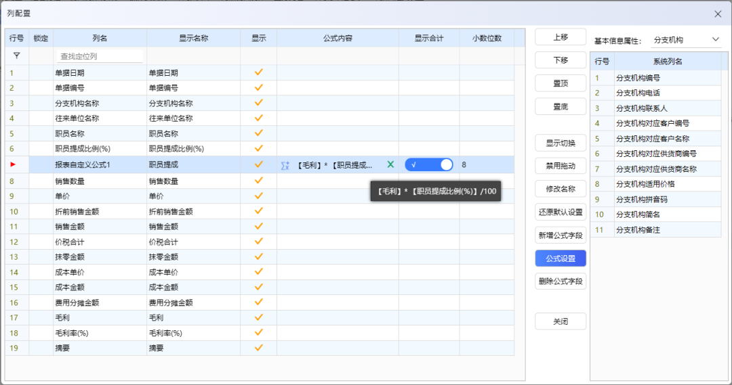Clear the formula with the green X icon
Screen dimensions: 732x385
[390, 164]
